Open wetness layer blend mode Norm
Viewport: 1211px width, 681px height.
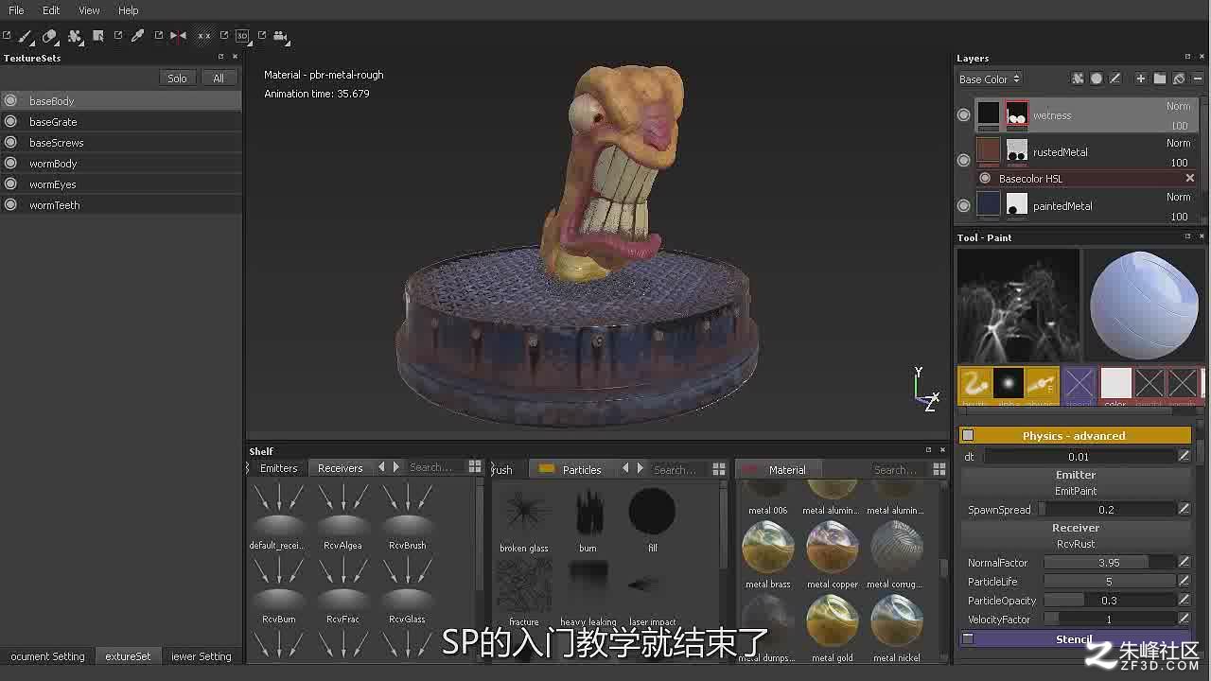point(1178,106)
